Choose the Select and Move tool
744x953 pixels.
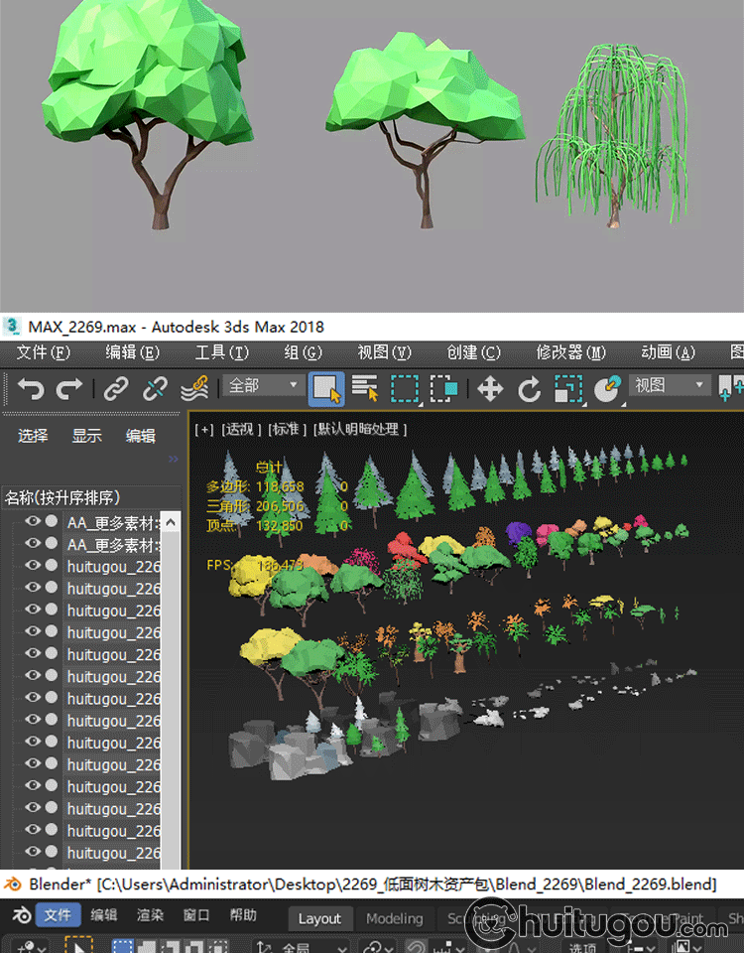490,388
